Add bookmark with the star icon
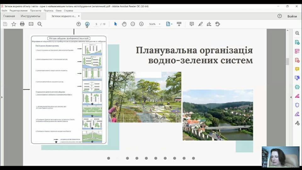 (14, 24)
